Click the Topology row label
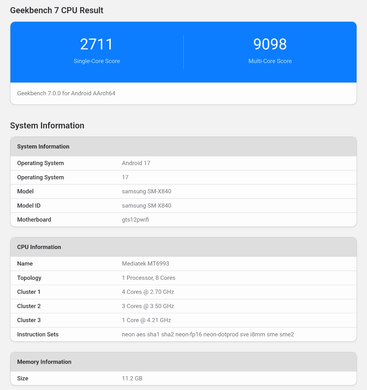The height and width of the screenshot is (390, 367). pyautogui.click(x=29, y=278)
